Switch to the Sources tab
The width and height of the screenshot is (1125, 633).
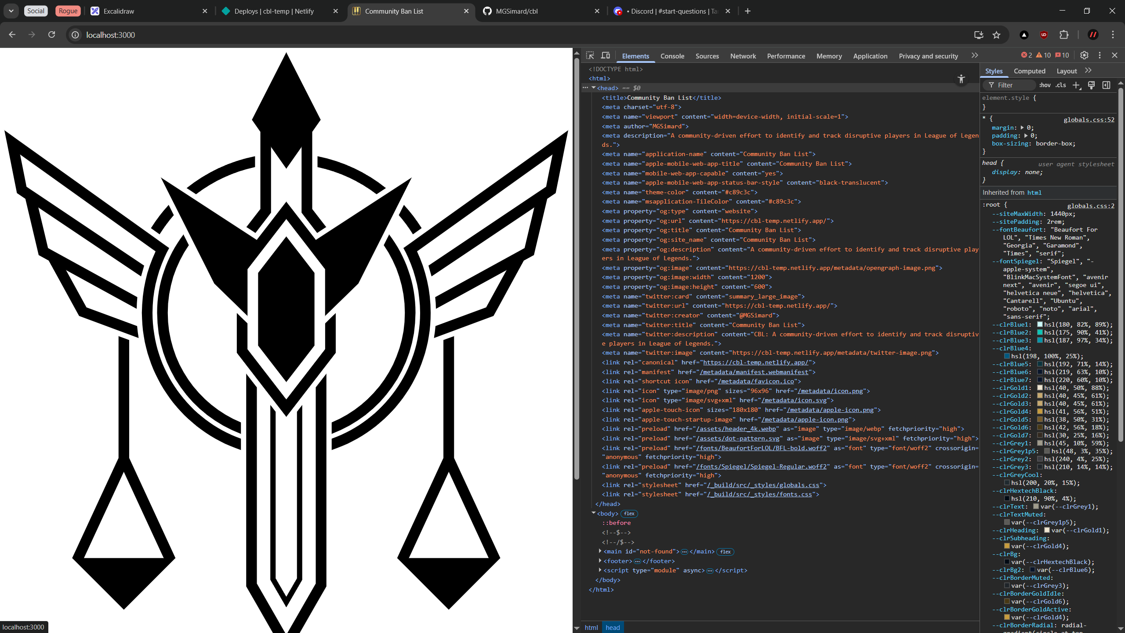coord(707,56)
